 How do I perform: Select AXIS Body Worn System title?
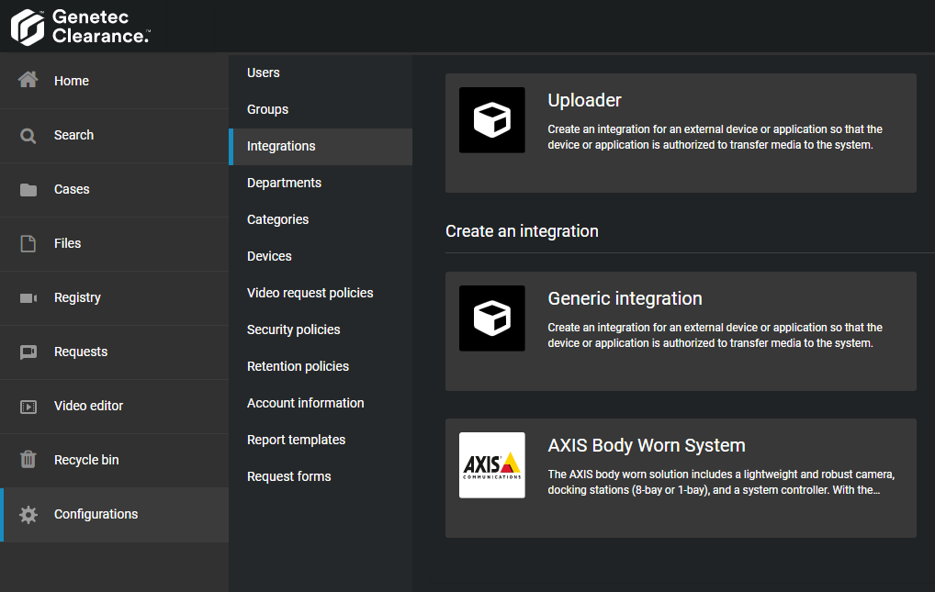(x=647, y=445)
